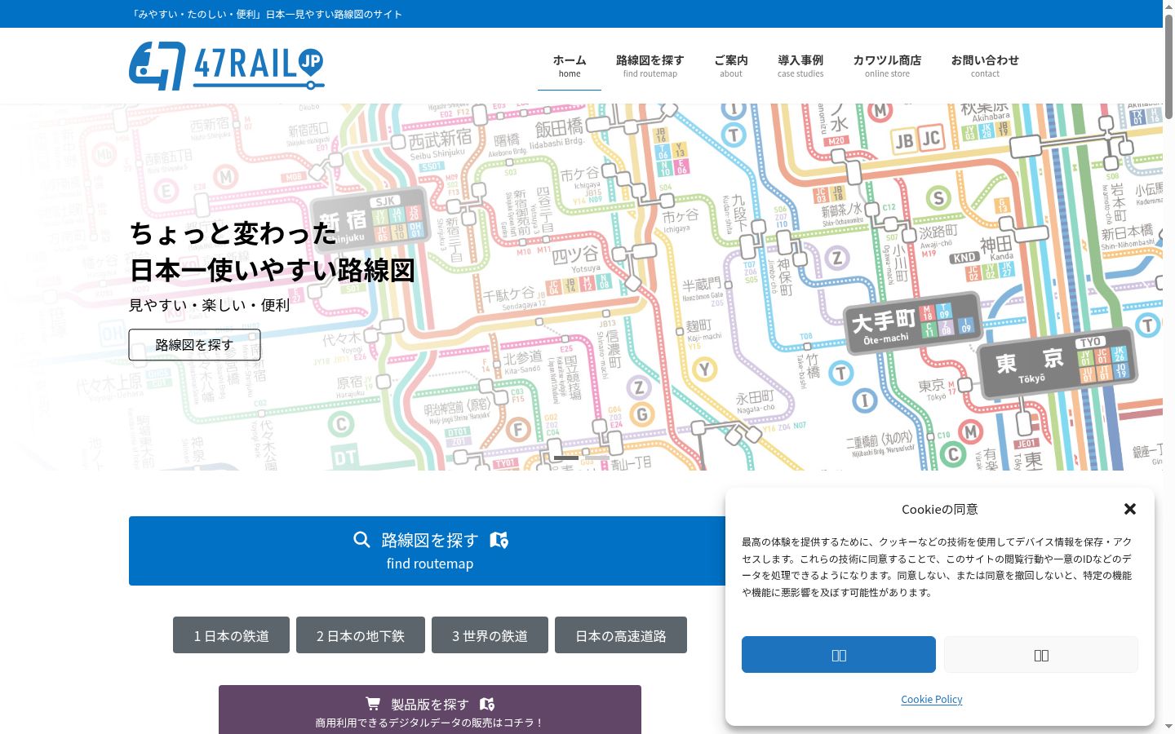Go to the ご案内 about menu item

pyautogui.click(x=731, y=66)
